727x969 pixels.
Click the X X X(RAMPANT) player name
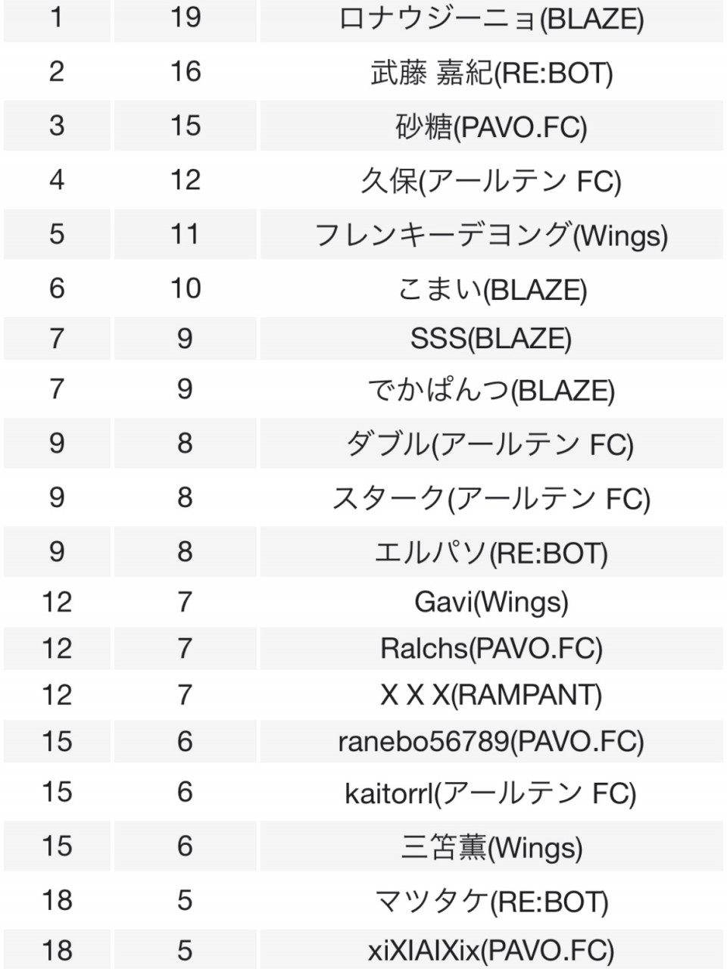(491, 695)
